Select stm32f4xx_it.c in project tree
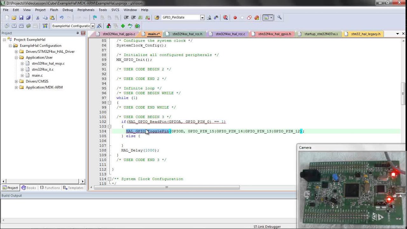The image size is (407, 229). point(43,69)
